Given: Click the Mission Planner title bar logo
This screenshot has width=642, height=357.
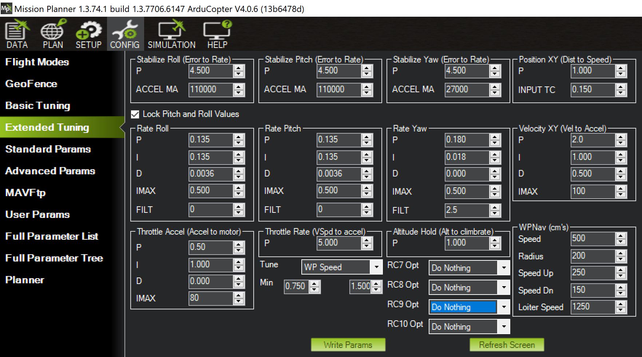Looking at the screenshot, I should pos(6,8).
